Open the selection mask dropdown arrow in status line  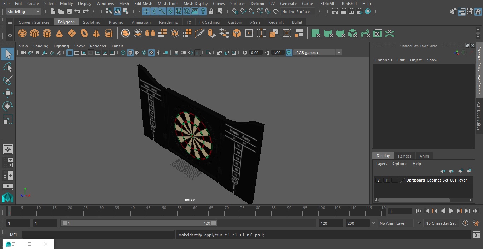pyautogui.click(x=139, y=12)
